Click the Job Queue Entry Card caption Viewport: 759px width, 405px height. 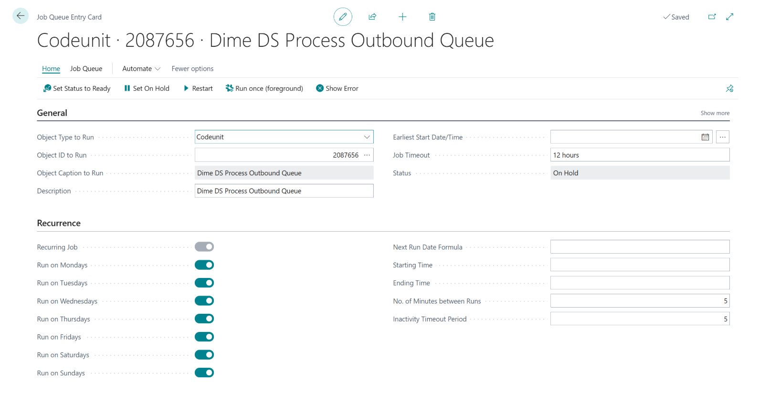[69, 17]
